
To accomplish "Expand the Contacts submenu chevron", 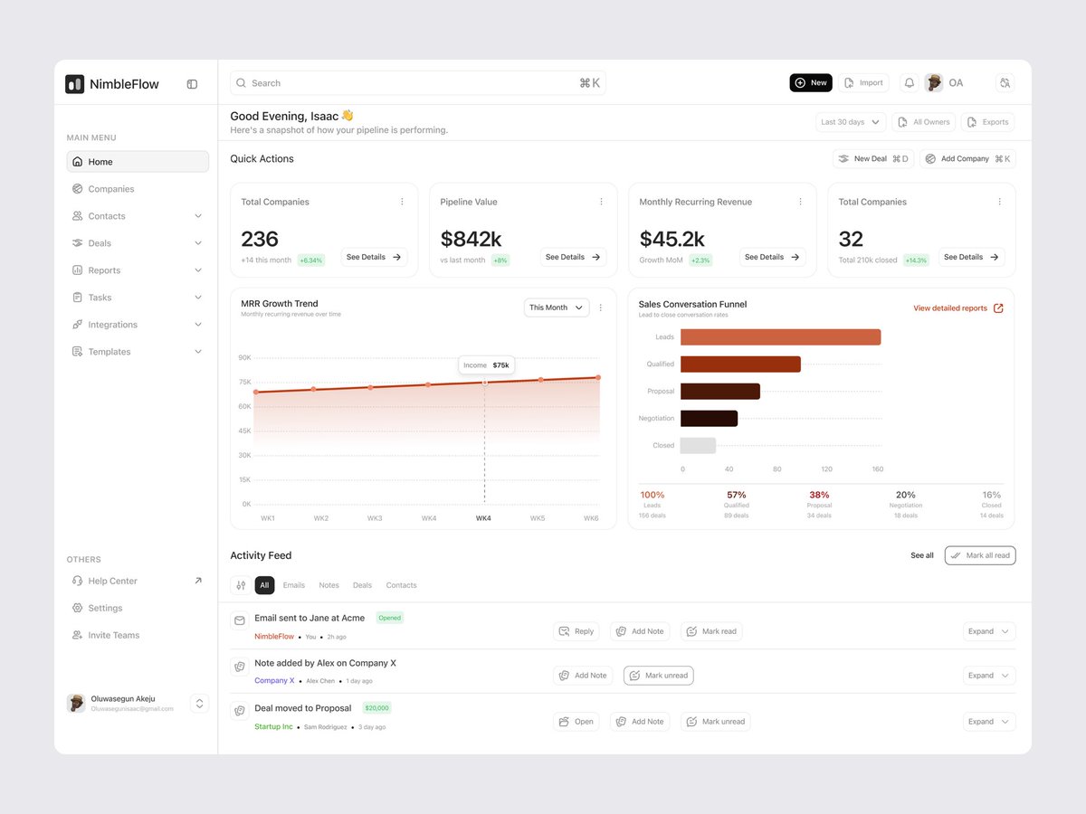I will (198, 216).
